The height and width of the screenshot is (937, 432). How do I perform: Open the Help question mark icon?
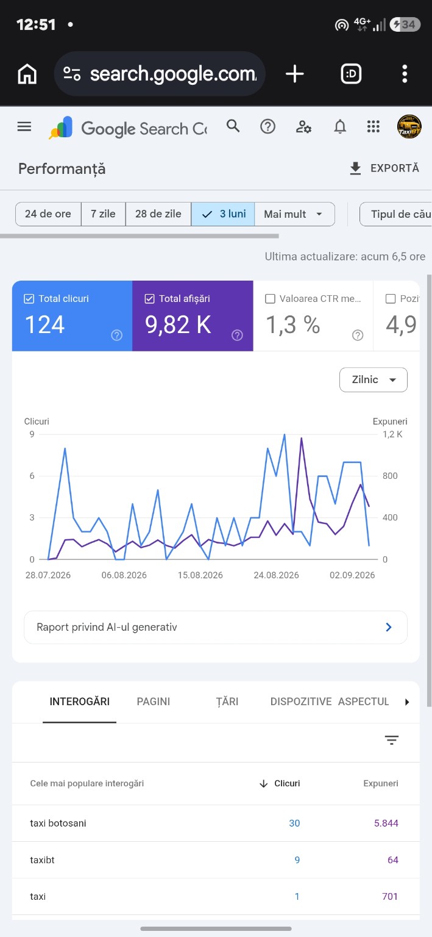coord(267,126)
